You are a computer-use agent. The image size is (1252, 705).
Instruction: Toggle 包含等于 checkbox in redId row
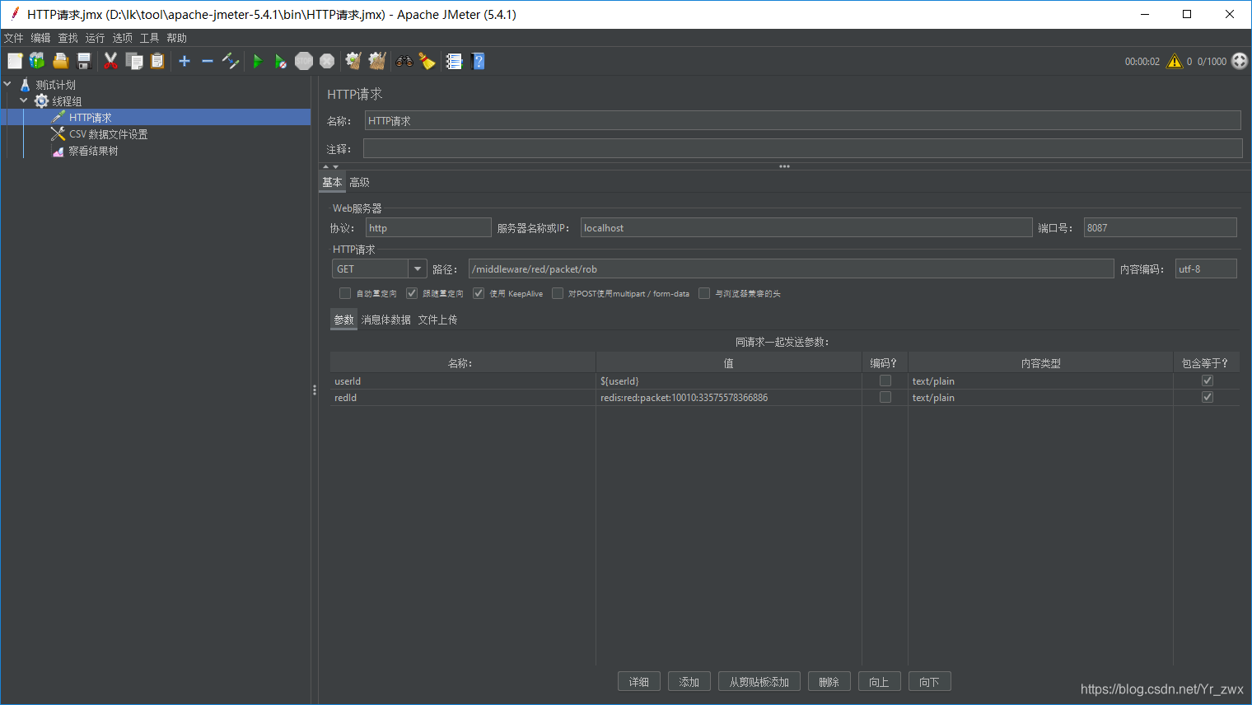tap(1208, 397)
